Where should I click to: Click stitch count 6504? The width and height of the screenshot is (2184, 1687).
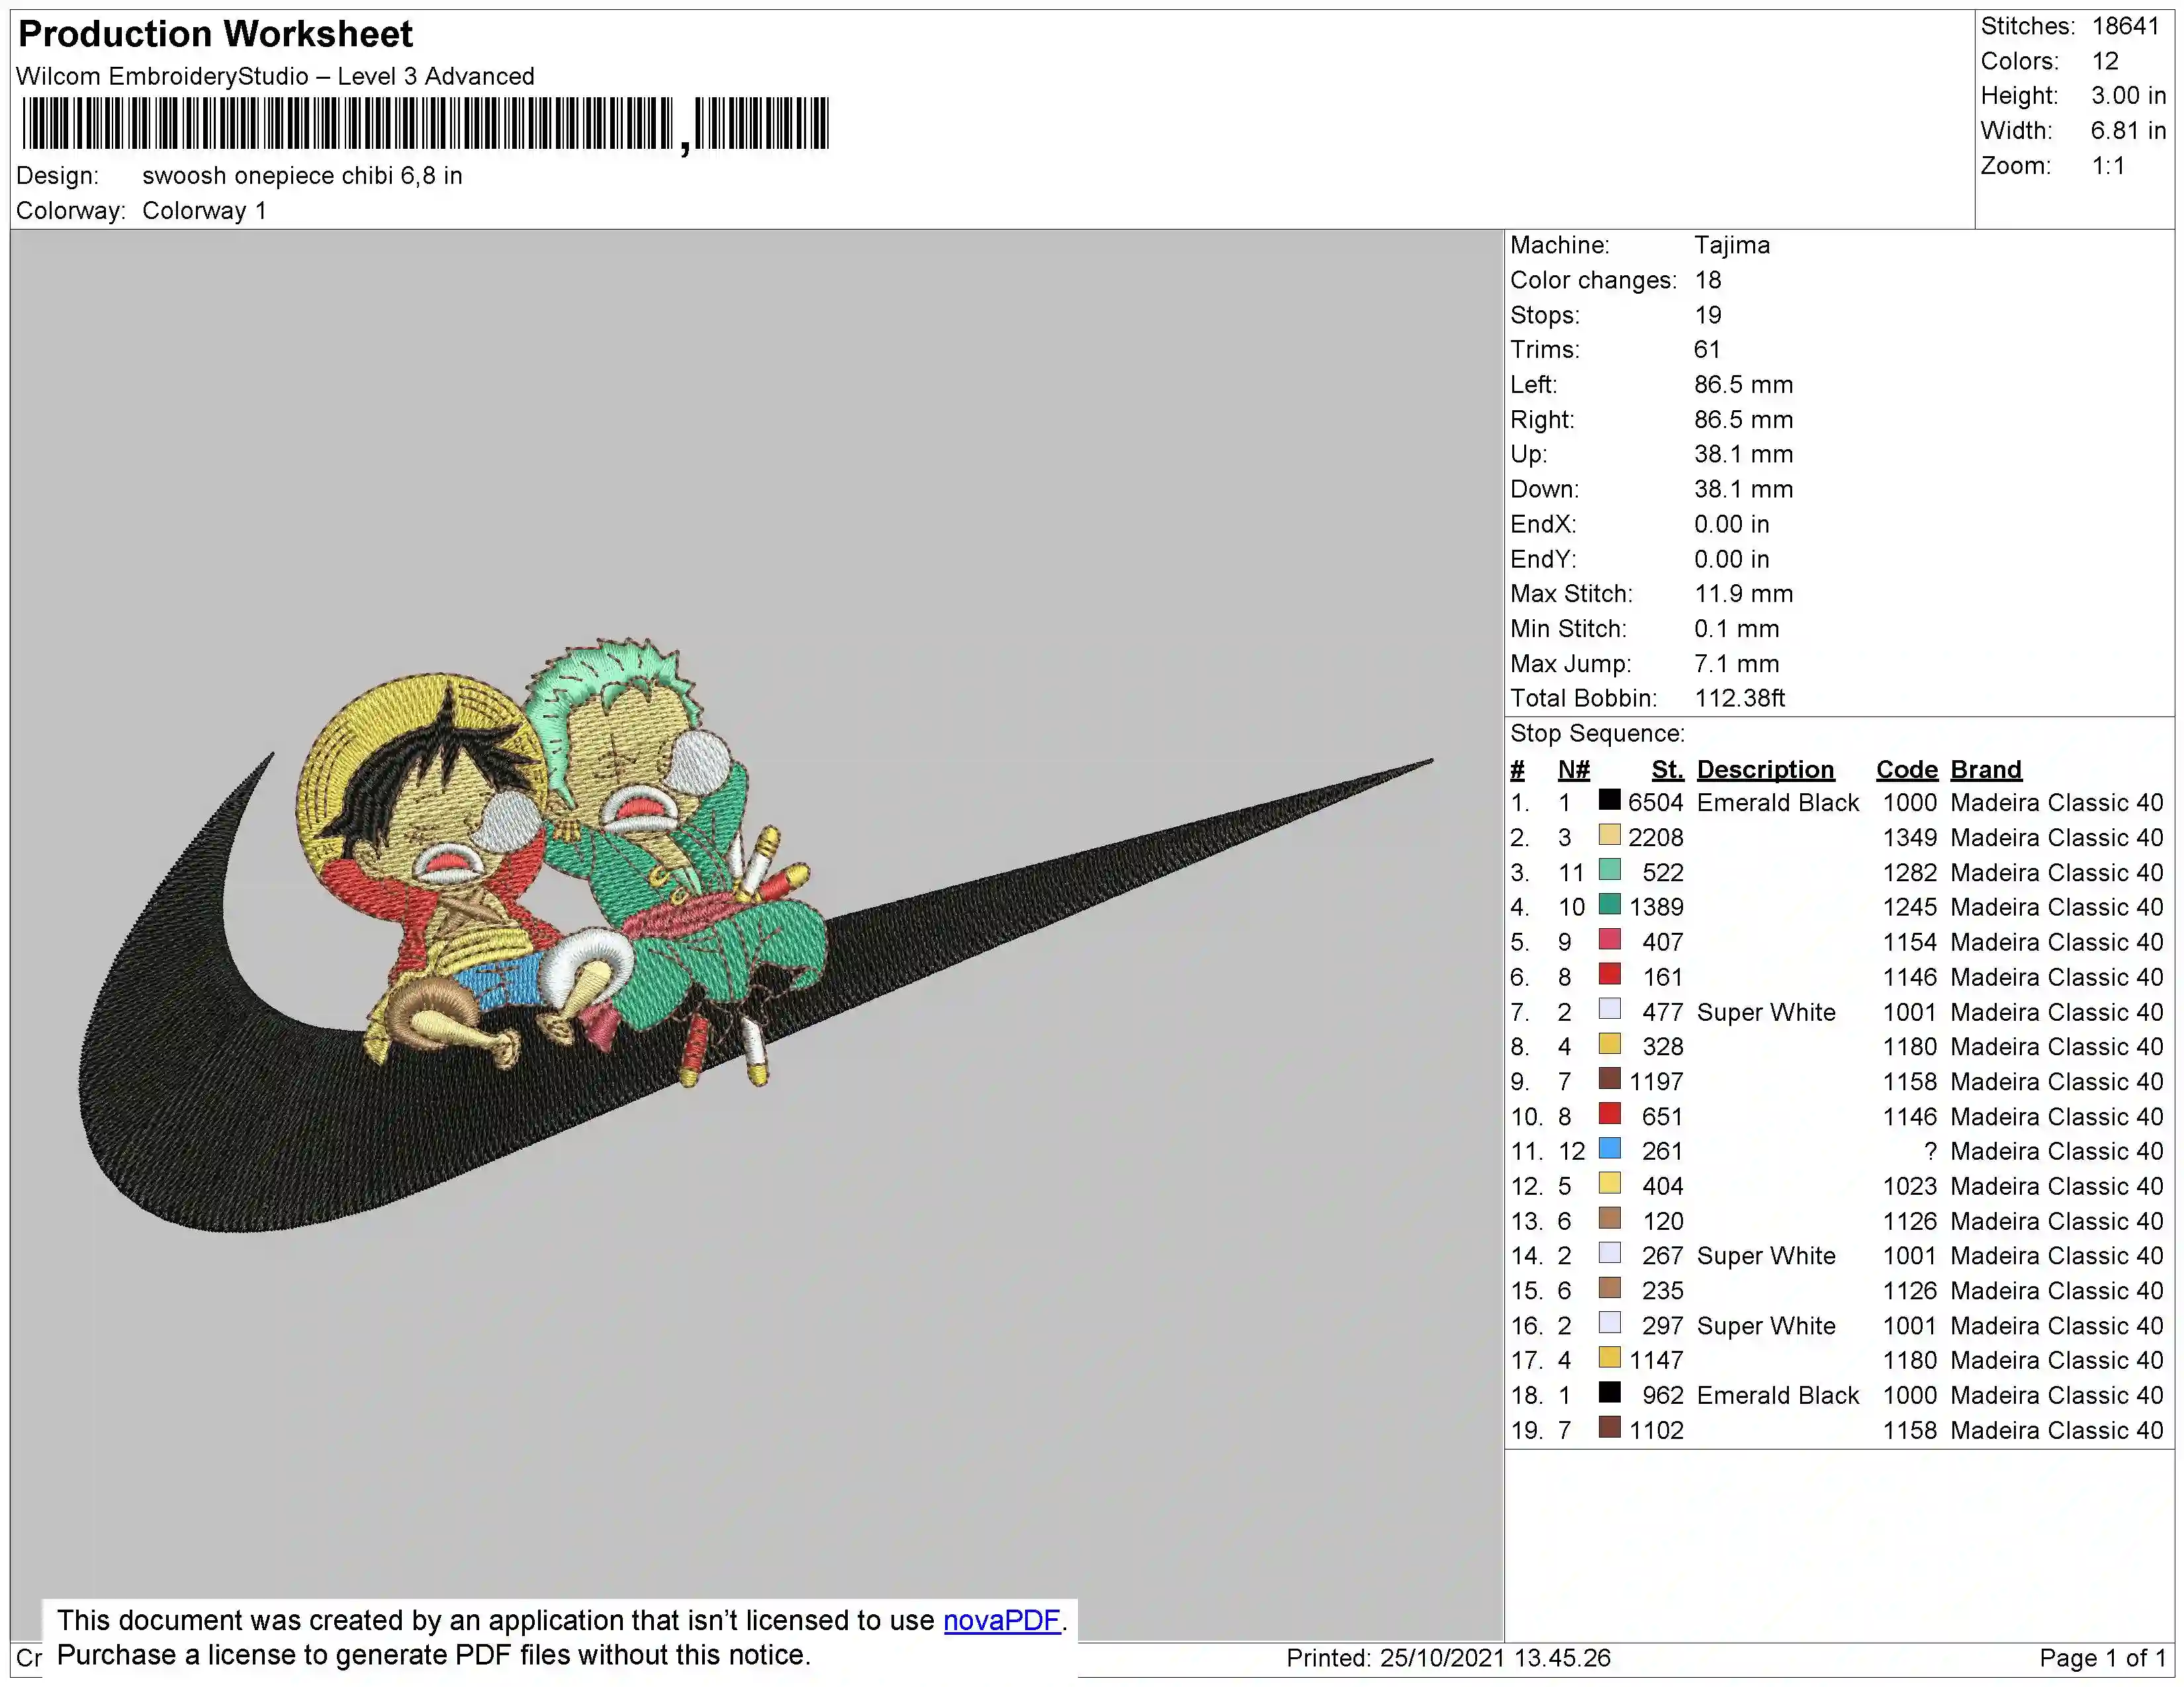pos(1655,802)
